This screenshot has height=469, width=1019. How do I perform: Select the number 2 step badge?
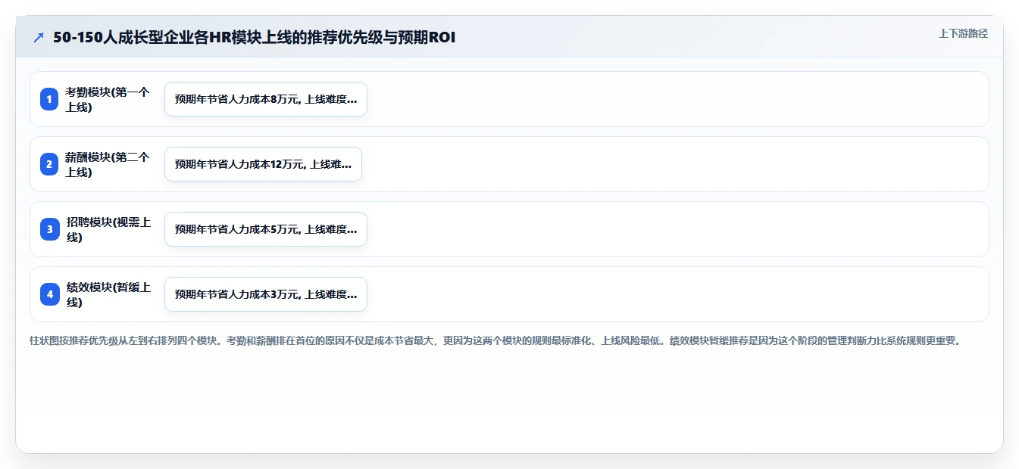pyautogui.click(x=49, y=164)
